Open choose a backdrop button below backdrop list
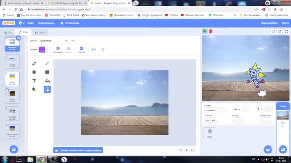The image size is (291, 163). tap(14, 149)
